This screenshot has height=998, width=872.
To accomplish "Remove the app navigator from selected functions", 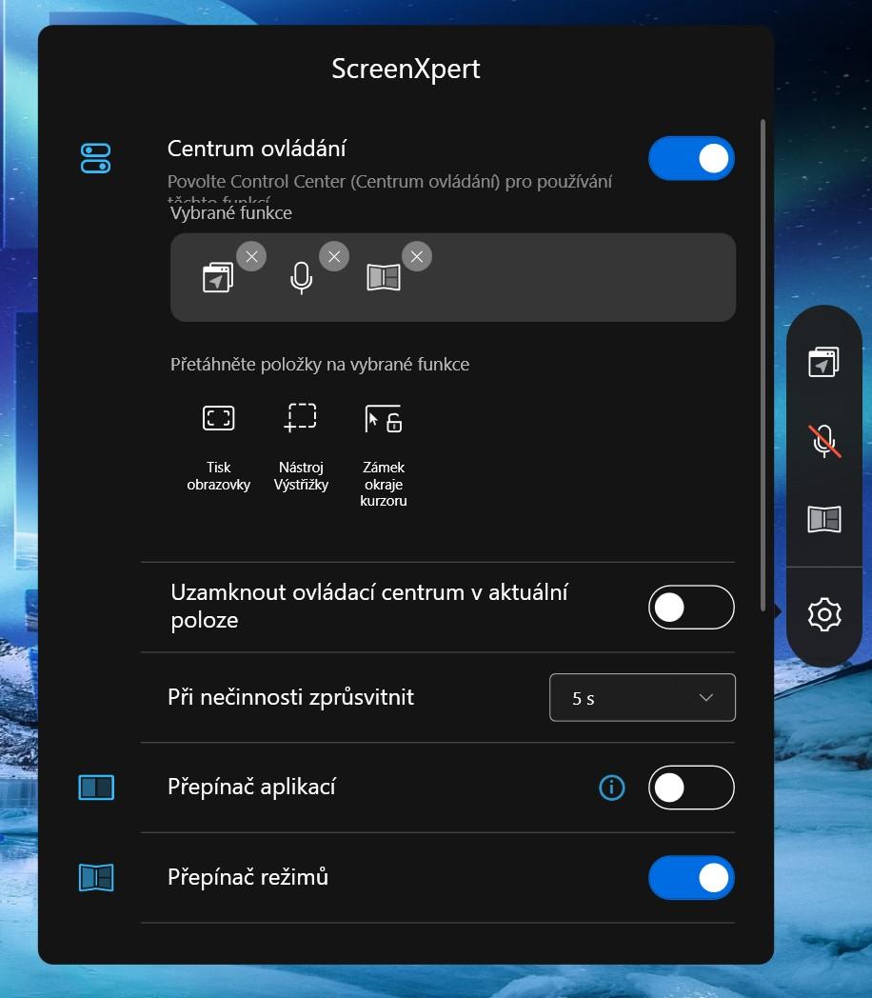I will point(251,256).
